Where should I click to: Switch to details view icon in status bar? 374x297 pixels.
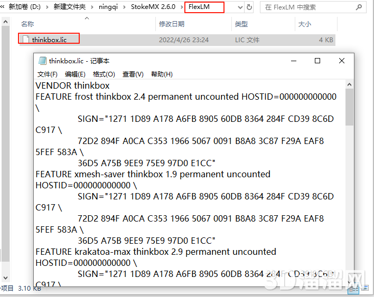[353, 289]
